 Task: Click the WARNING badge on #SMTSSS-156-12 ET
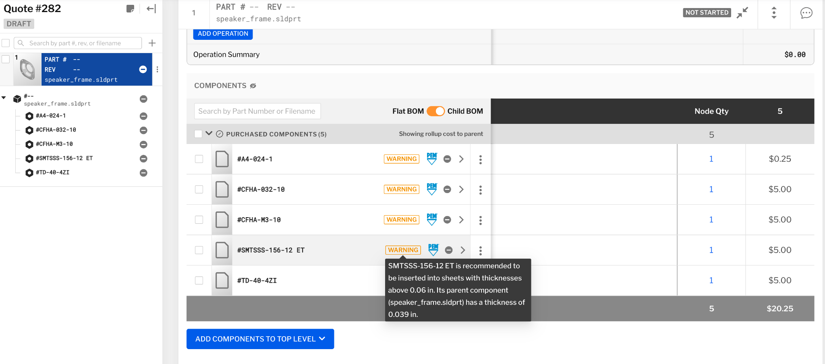(x=403, y=250)
